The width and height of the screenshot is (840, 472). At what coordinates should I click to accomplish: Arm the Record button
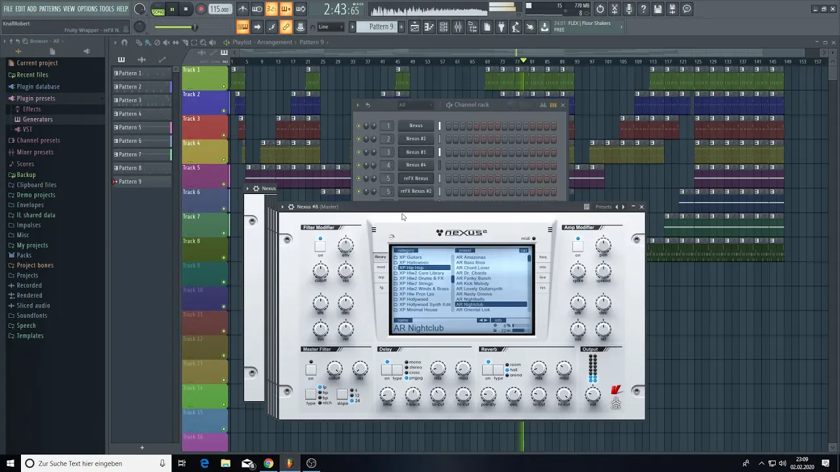pos(201,9)
